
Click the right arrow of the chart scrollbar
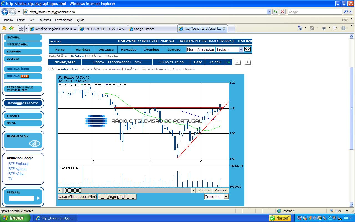pyautogui.click(x=194, y=190)
